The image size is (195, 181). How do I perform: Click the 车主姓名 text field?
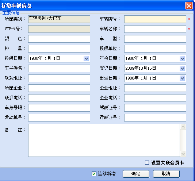(x=59, y=68)
